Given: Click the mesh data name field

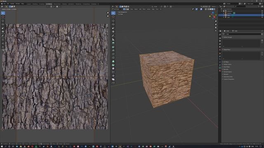Looking at the screenshot, I should [243, 34].
